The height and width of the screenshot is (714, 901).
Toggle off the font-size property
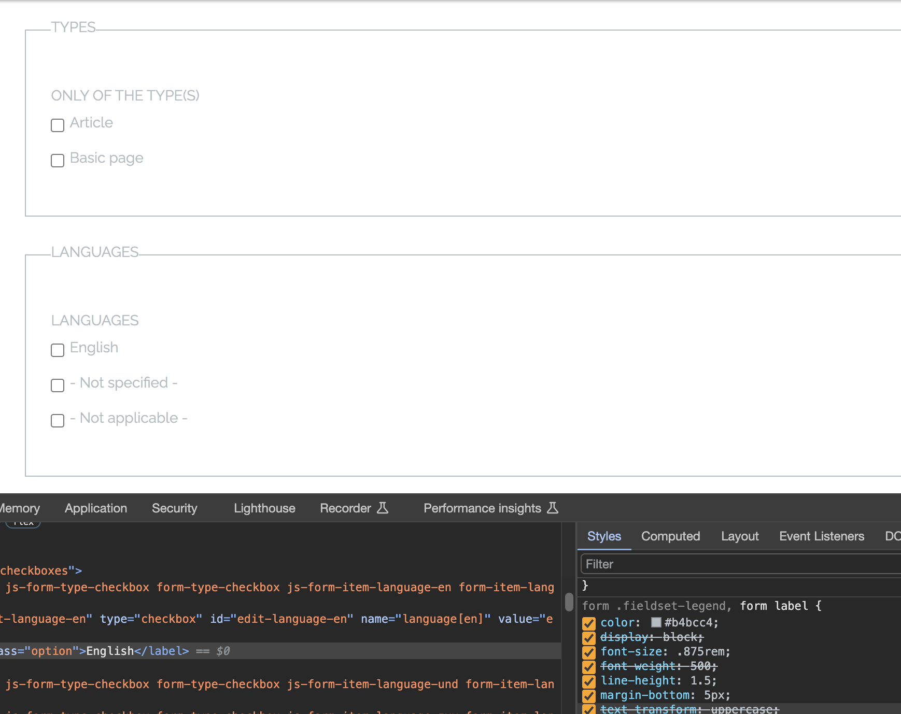click(x=588, y=652)
